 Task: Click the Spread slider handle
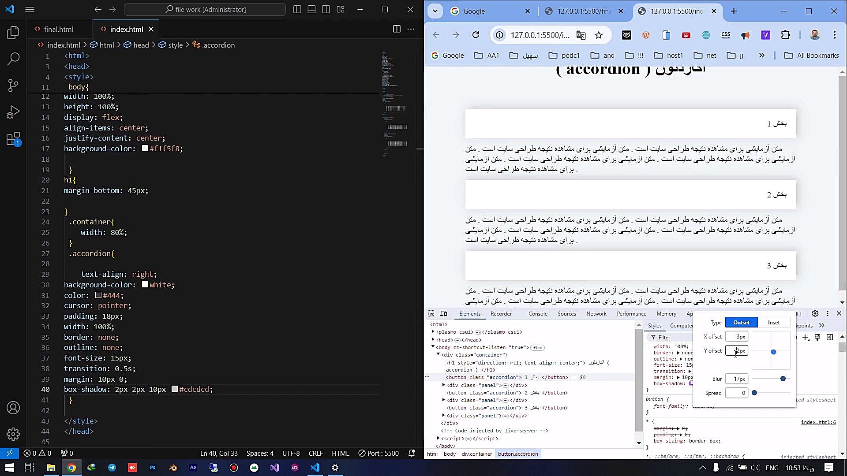(x=754, y=393)
